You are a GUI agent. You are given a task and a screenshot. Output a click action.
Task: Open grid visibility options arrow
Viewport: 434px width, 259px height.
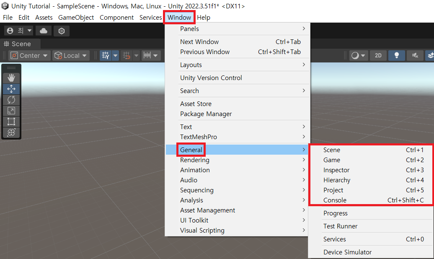(x=116, y=56)
